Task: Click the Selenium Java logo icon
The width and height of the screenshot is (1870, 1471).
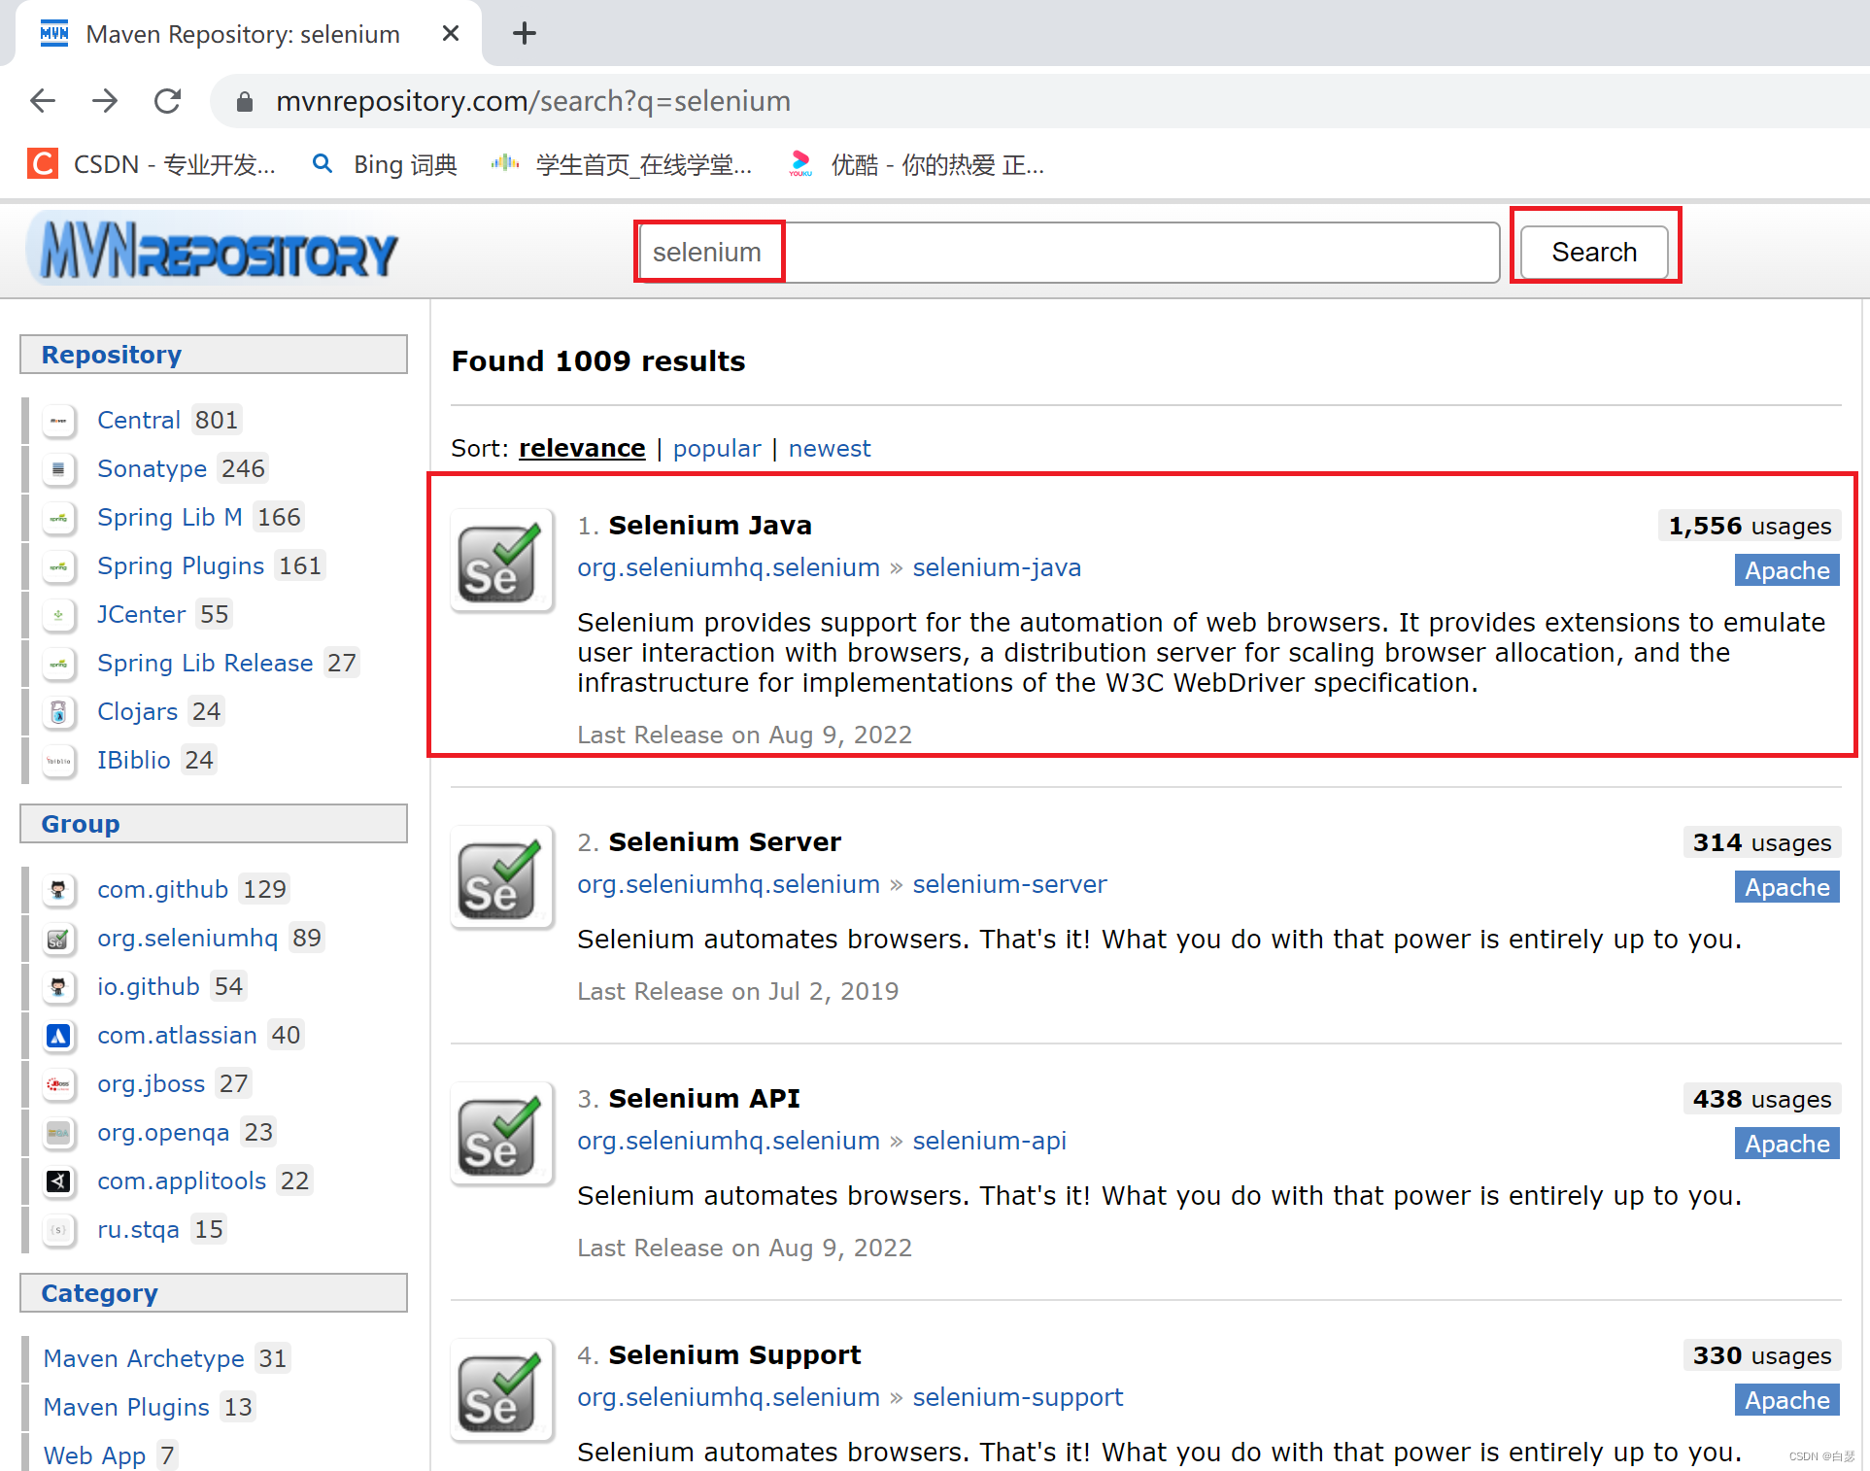Action: pyautogui.click(x=501, y=560)
